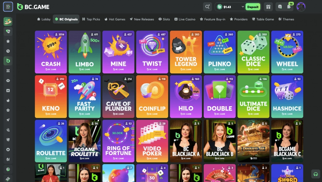Viewport: 322px width, 182px height.
Task: Open the headset live support icon
Action: [x=316, y=174]
